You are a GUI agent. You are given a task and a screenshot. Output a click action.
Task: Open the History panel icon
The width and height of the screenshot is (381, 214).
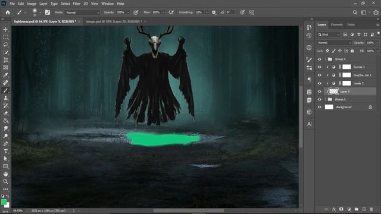click(x=309, y=36)
